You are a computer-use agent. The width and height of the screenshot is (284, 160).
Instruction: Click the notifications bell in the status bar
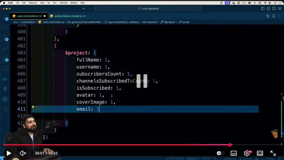[x=279, y=158]
